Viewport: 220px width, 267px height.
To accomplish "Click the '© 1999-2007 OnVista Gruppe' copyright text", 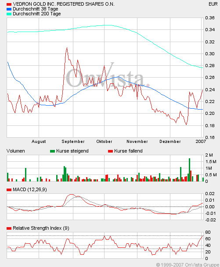I will point(188,265).
